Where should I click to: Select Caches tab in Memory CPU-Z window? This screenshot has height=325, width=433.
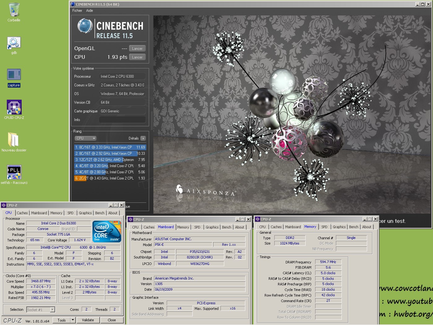coord(276,227)
